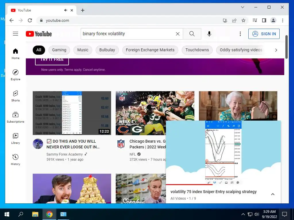Open Sammy Forex Academy channel link
Image resolution: width=294 pixels, height=220 pixels.
tap(65, 154)
